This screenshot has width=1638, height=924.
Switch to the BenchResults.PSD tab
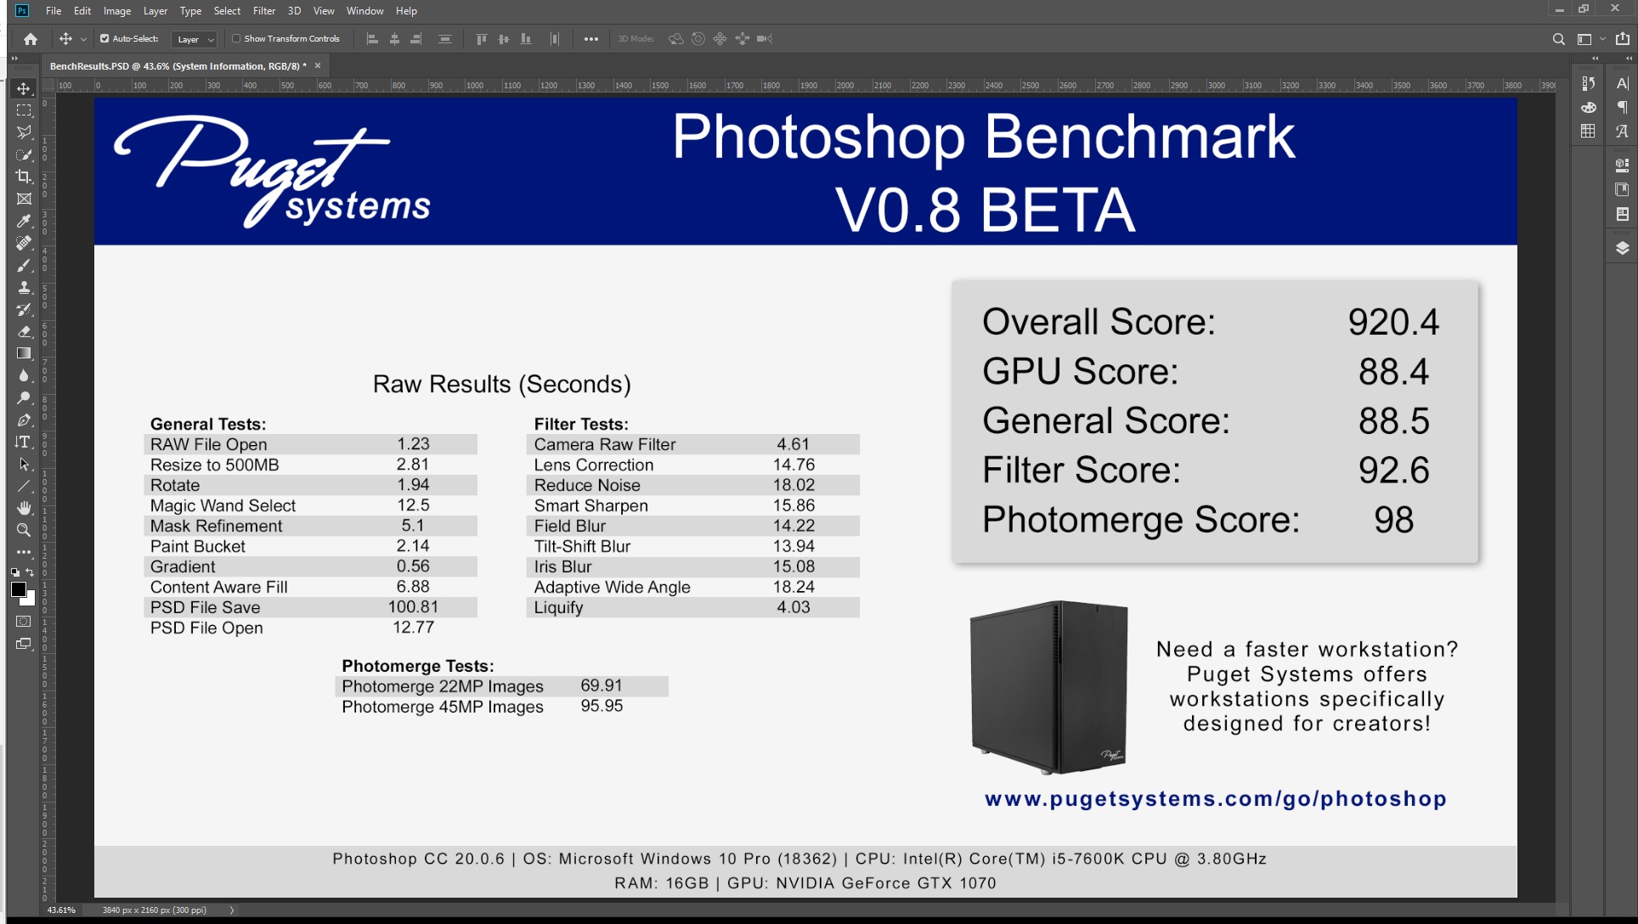(x=177, y=65)
